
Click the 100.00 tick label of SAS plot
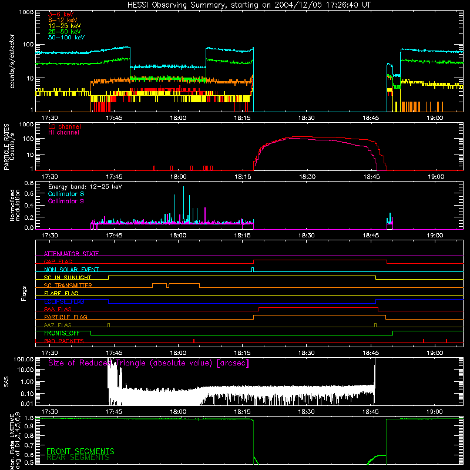tap(23, 360)
